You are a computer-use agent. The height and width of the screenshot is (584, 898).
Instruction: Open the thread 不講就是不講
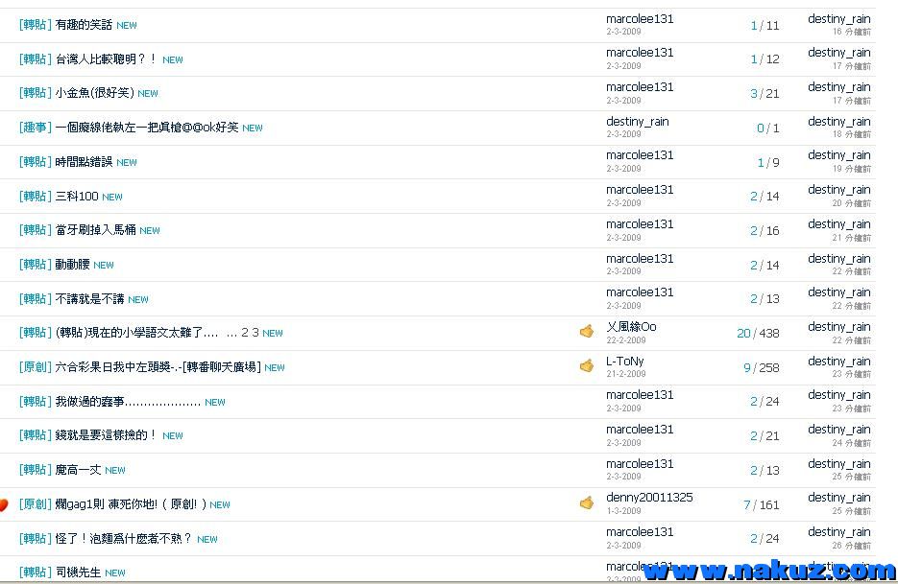click(x=89, y=298)
